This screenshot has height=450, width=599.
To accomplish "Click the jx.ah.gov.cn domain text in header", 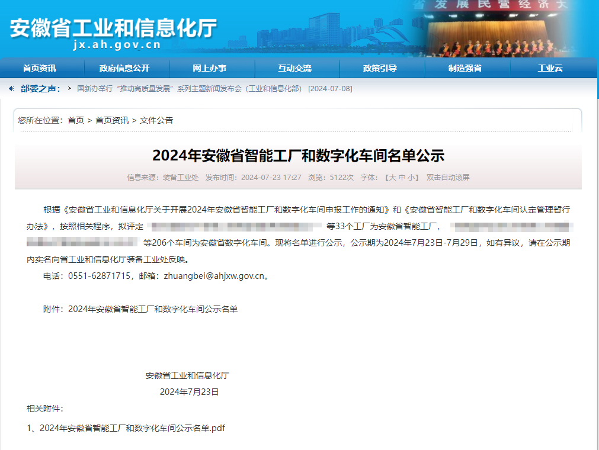I will (117, 44).
